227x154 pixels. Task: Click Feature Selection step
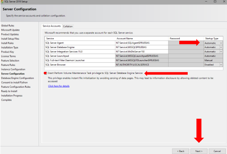tap(10, 61)
